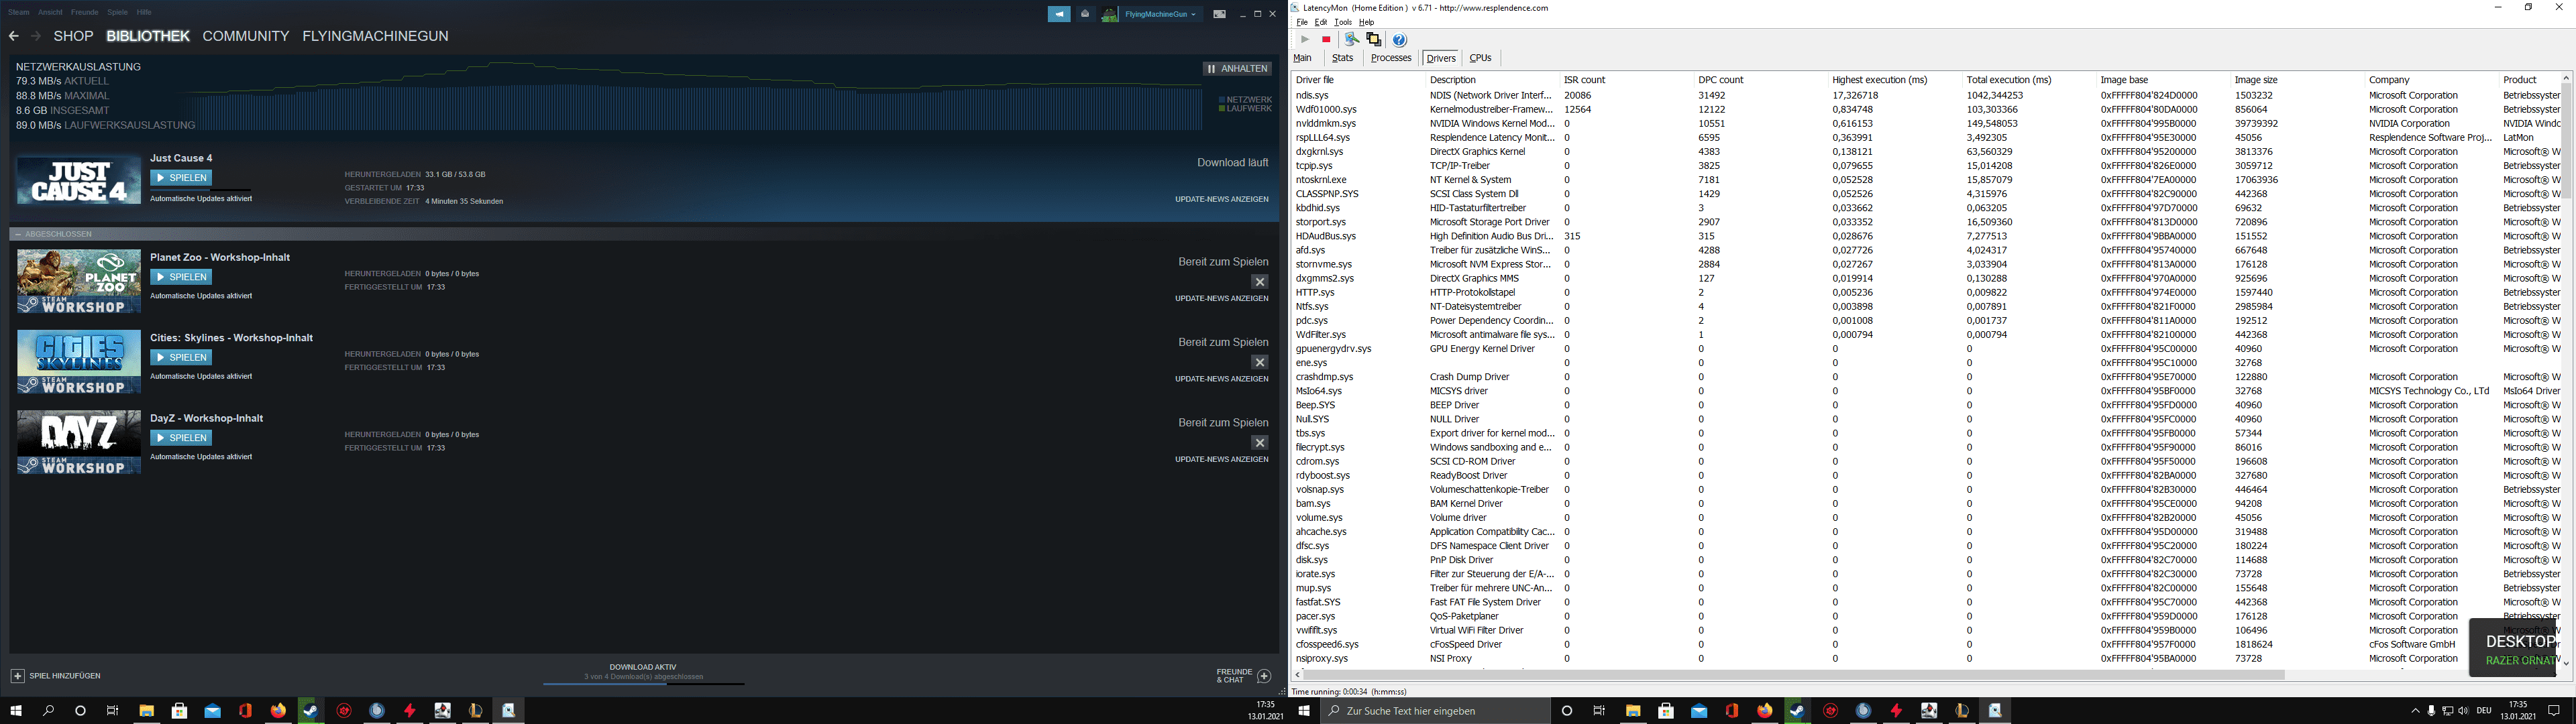Click Steam's forward navigation arrow

(36, 36)
